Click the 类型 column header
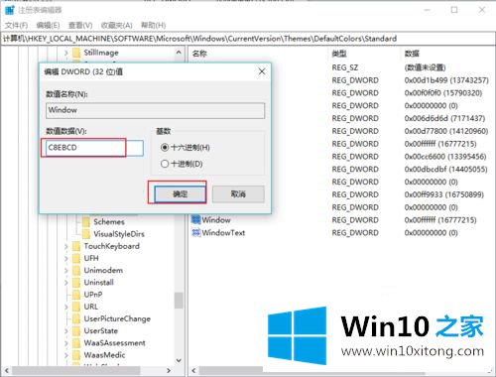The image size is (496, 377). (x=339, y=54)
